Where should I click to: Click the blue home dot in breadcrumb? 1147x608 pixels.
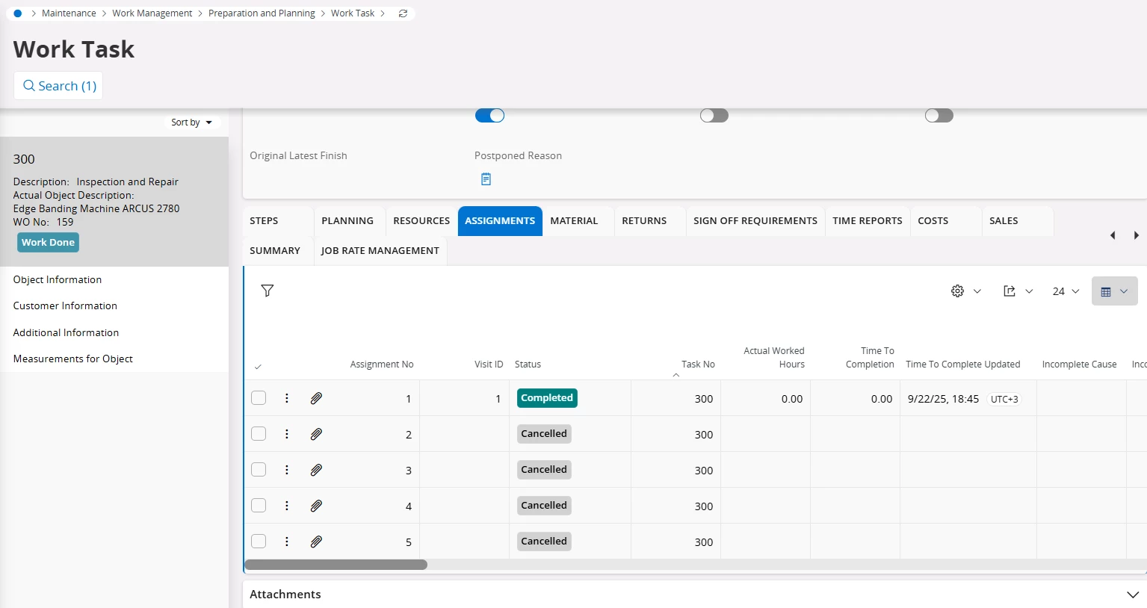point(18,13)
